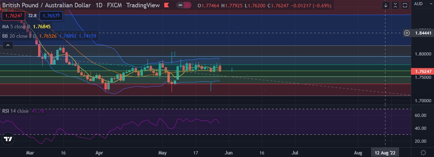This screenshot has height=157, width=434.
Task: Click the Jun label on the time axis
Action: [x=229, y=152]
